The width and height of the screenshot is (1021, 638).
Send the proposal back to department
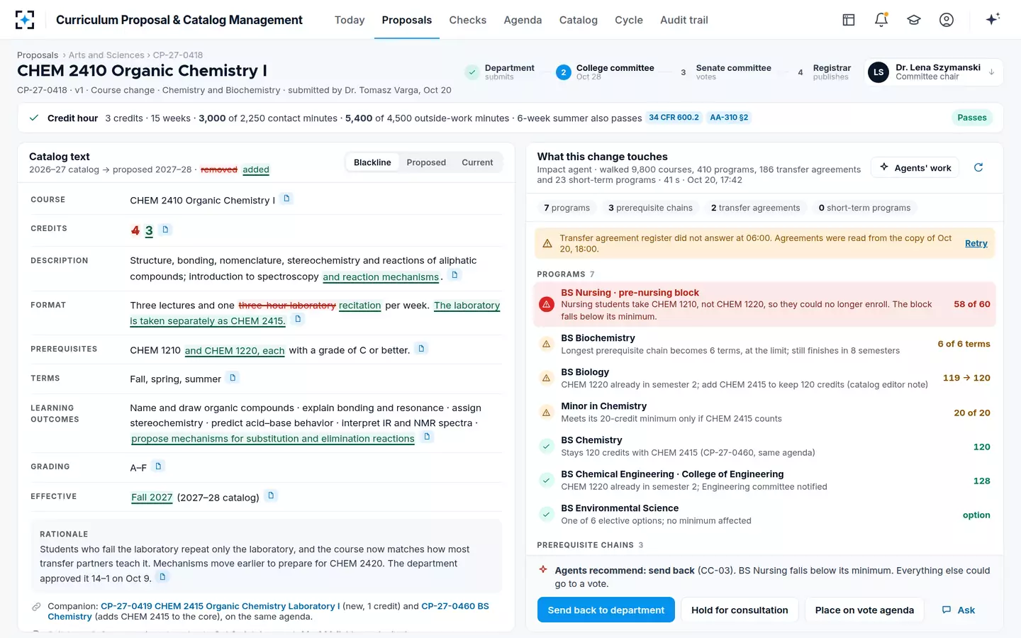click(x=606, y=610)
